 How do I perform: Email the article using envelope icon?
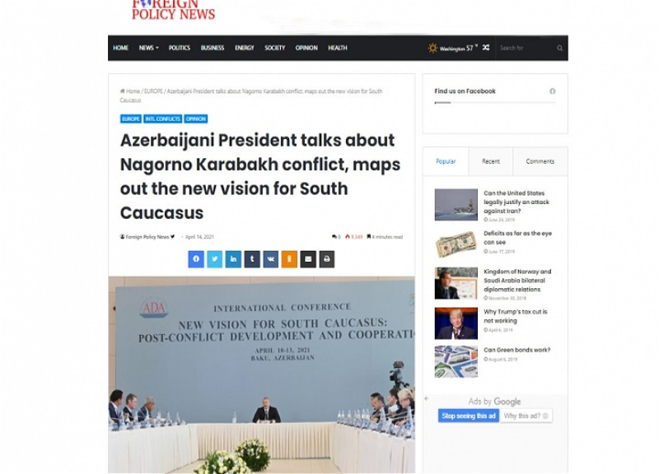pyautogui.click(x=308, y=259)
